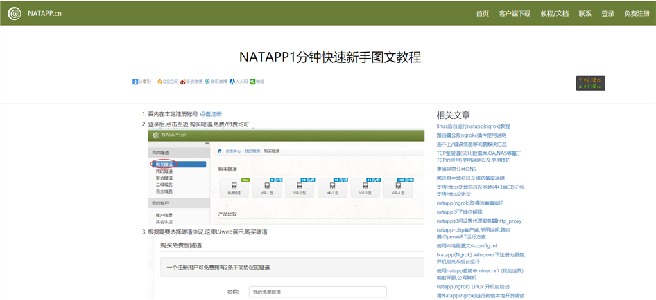Click 会员中心 breadcrumb in tutorial screenshot
656x300 pixels.
pos(233,151)
